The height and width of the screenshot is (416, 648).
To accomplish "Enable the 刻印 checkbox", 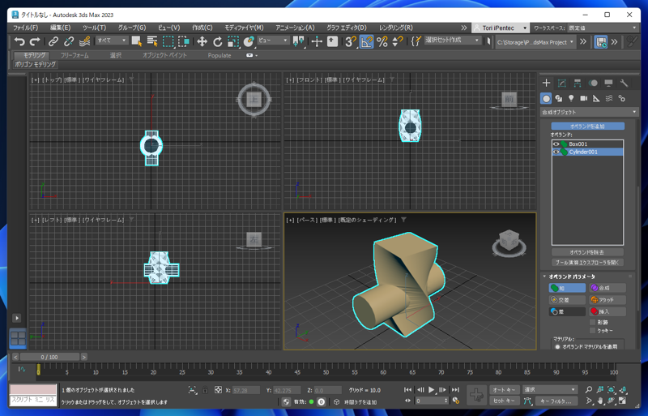I will click(x=592, y=322).
